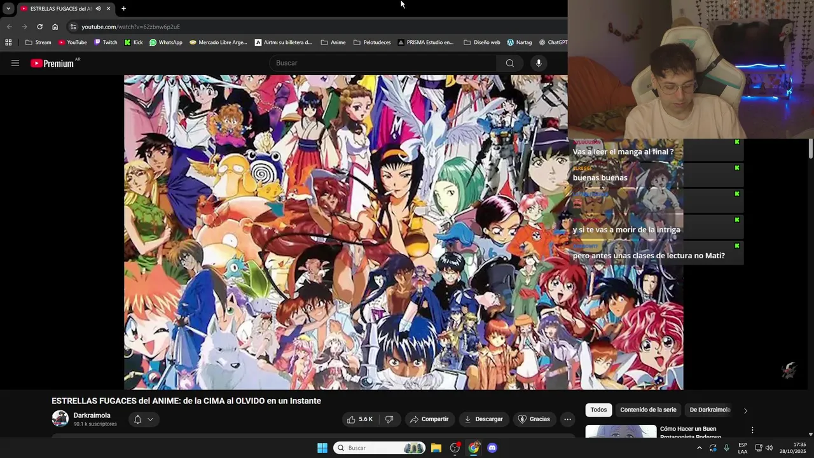Screen dimensions: 814x458
Task: Open Discord from the taskbar
Action: 492,448
